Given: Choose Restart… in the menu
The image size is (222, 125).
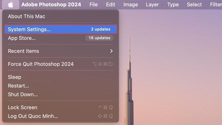Looking at the screenshot, I should (x=60, y=86).
